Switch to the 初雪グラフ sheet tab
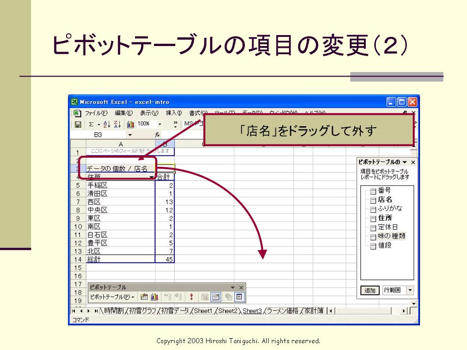This screenshot has width=467, height=350. click(x=143, y=311)
